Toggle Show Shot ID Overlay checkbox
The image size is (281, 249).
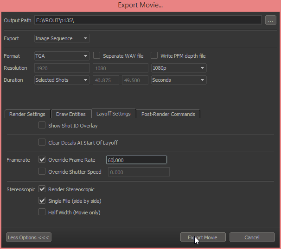coord(42,125)
